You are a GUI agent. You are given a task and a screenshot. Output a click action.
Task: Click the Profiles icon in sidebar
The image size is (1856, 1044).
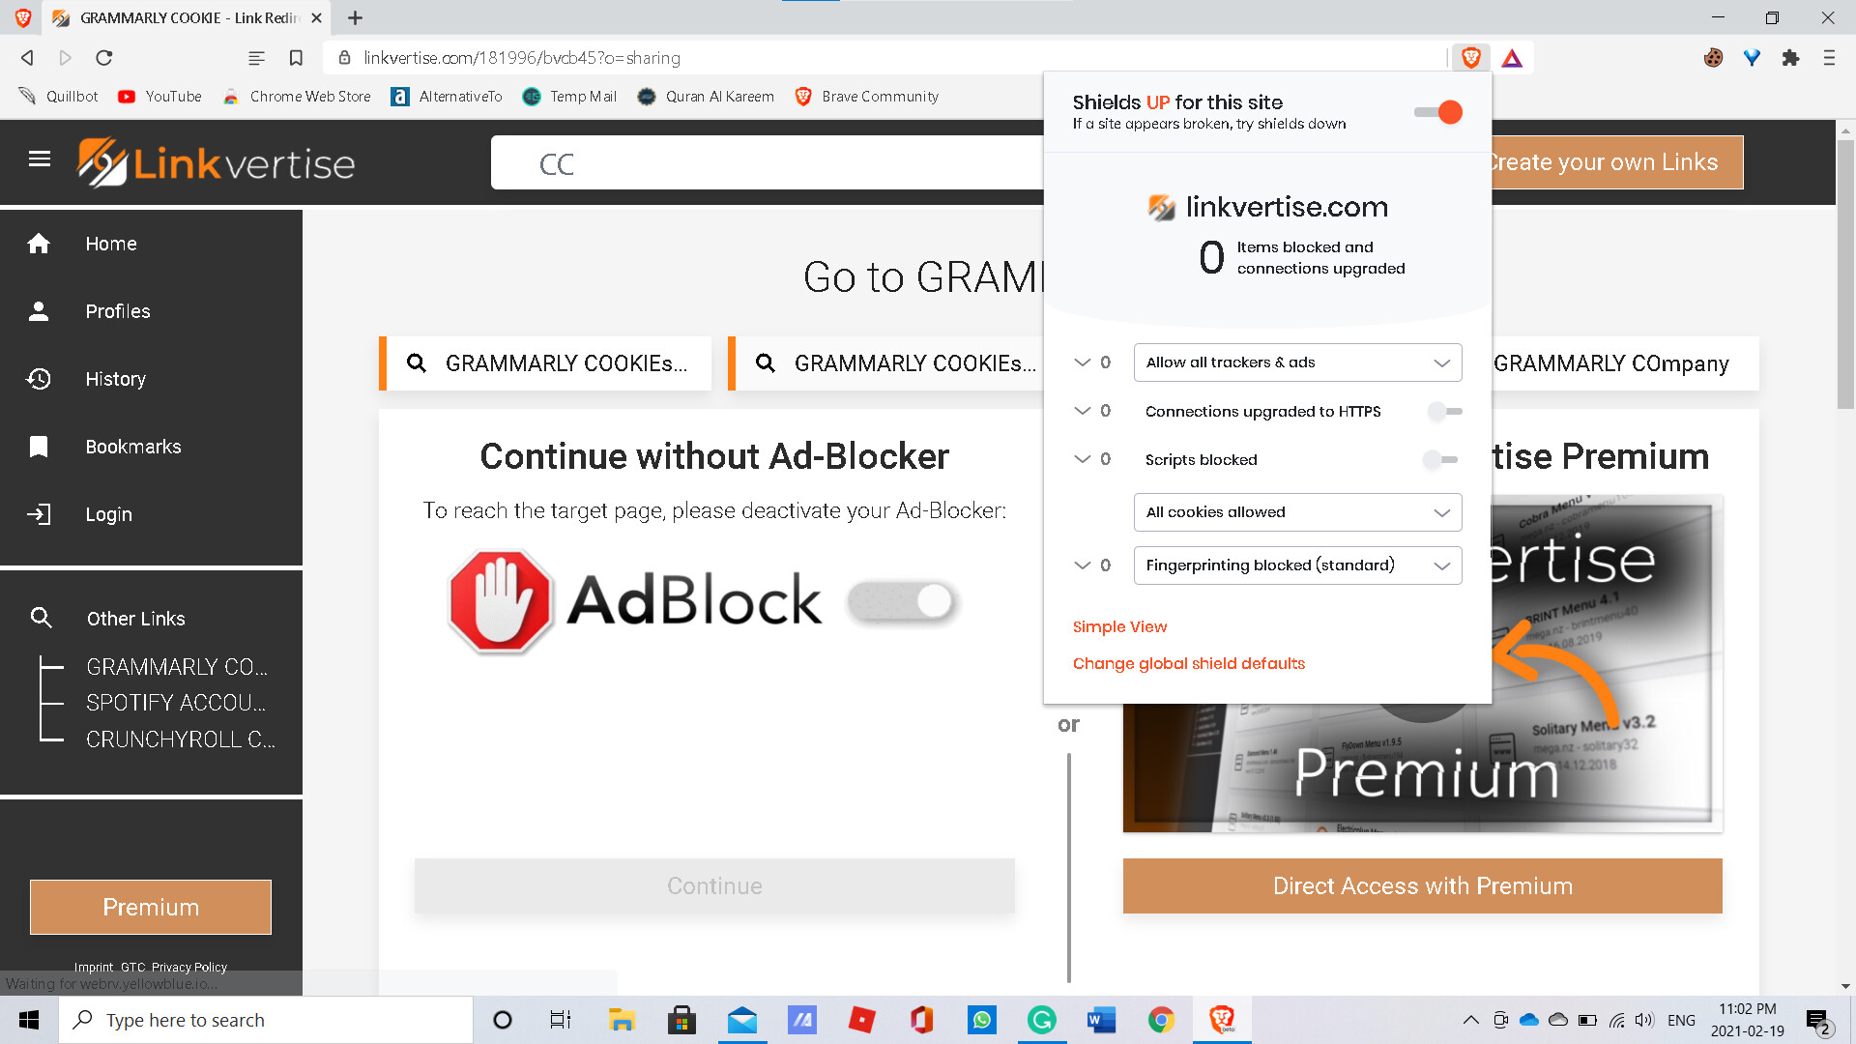(37, 309)
